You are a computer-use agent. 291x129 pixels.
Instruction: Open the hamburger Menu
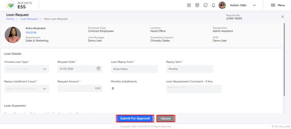coord(278,5)
